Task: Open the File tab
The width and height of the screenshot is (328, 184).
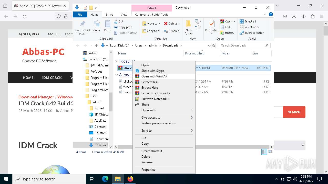Action: (x=80, y=15)
